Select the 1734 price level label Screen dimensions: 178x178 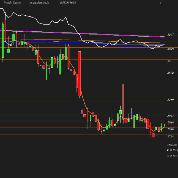(x=171, y=136)
